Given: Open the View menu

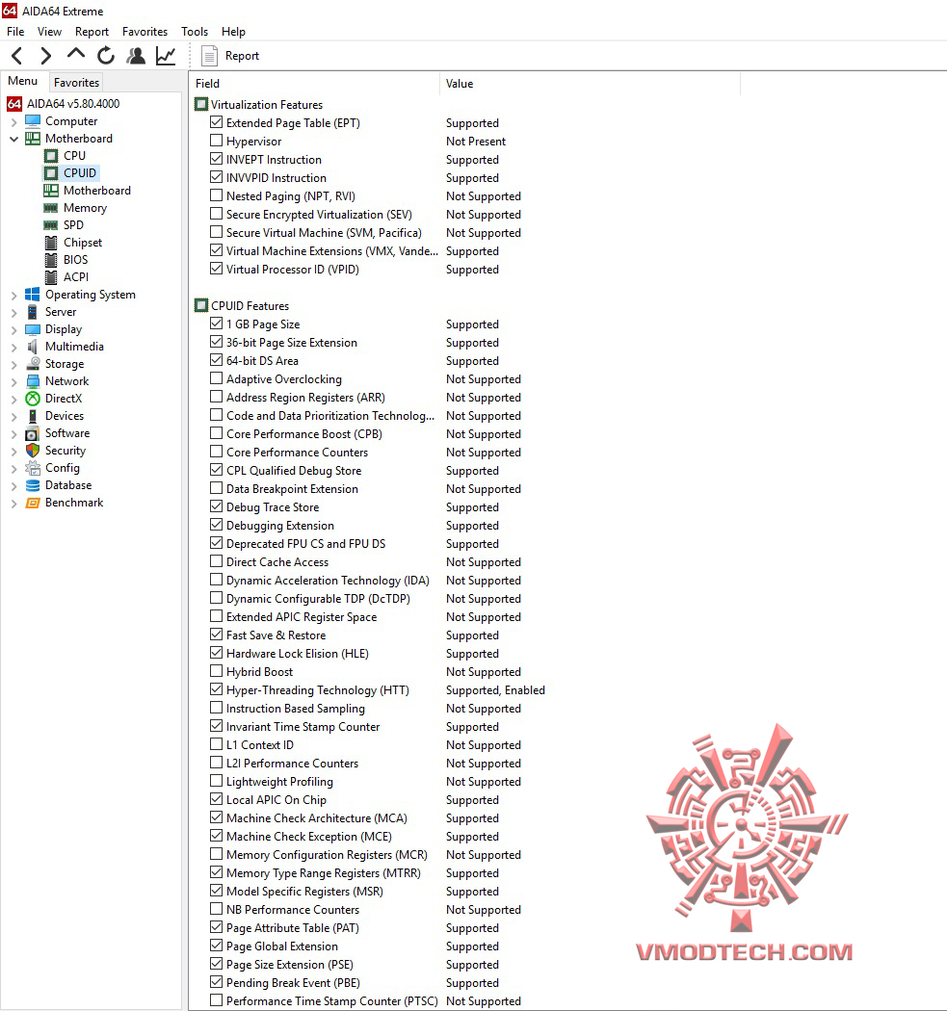Looking at the screenshot, I should tap(50, 32).
